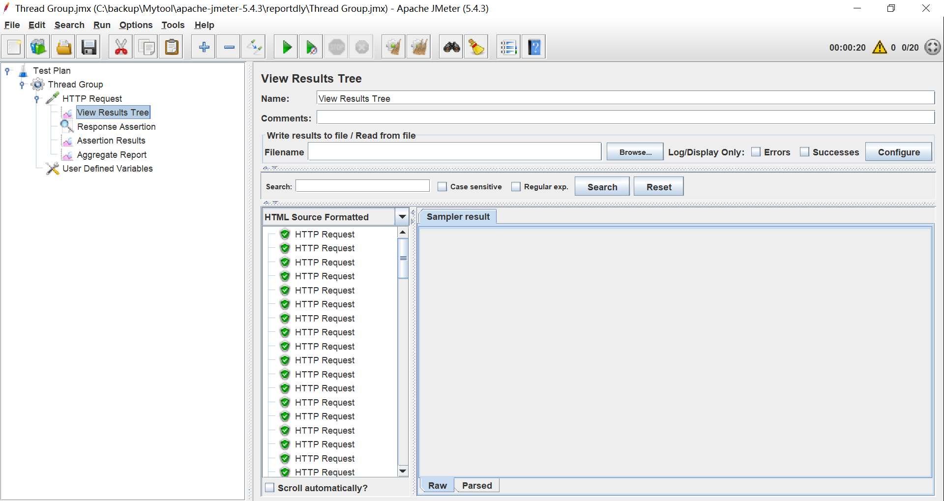The height and width of the screenshot is (501, 944).
Task: Click results list scroll down arrow
Action: pyautogui.click(x=403, y=471)
